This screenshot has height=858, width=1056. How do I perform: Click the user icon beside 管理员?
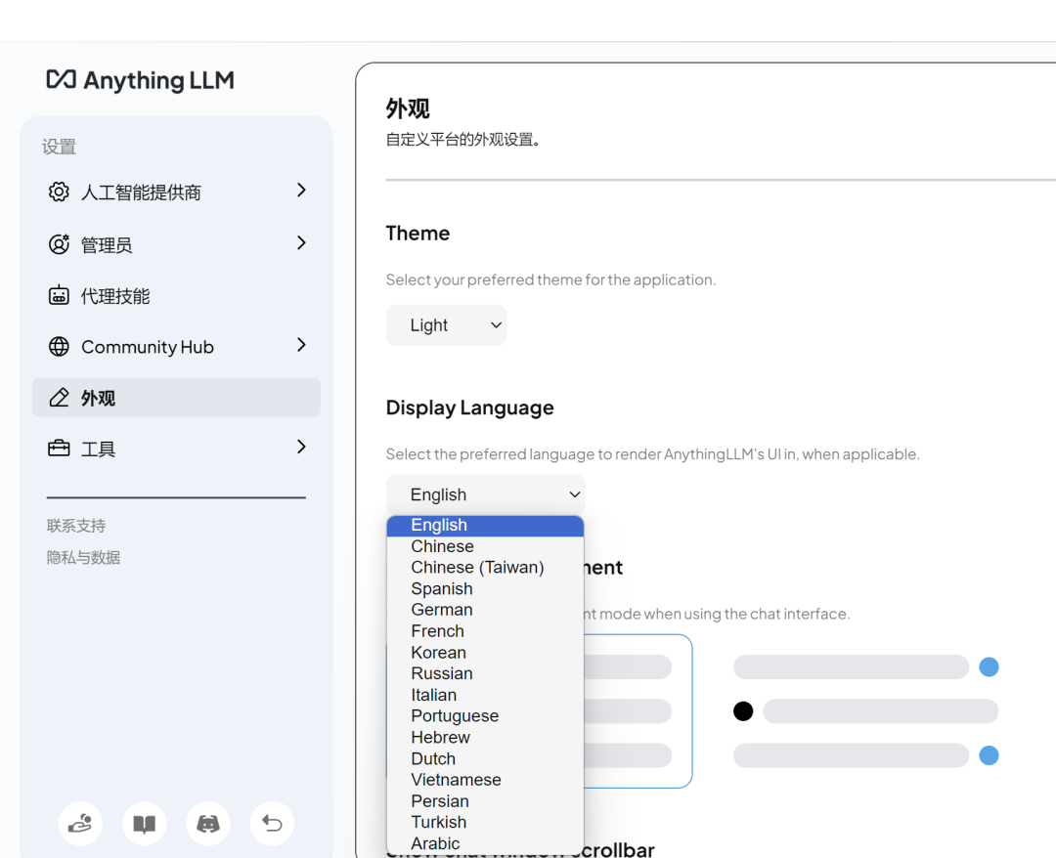(59, 244)
